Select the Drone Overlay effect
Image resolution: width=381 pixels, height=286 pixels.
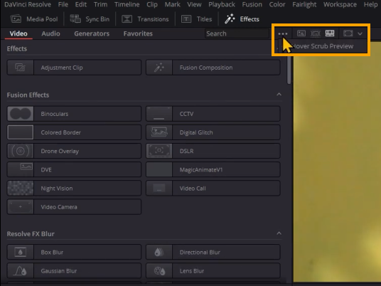(74, 151)
